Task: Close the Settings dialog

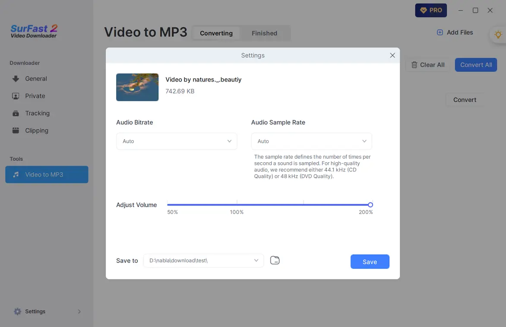Action: coord(392,56)
